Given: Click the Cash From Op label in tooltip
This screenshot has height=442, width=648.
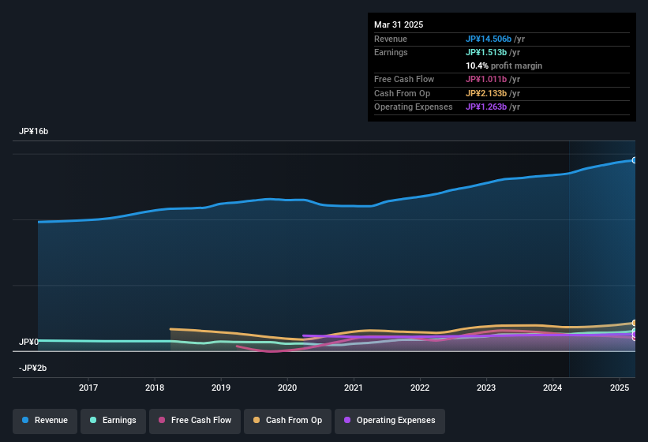Looking at the screenshot, I should (x=402, y=93).
